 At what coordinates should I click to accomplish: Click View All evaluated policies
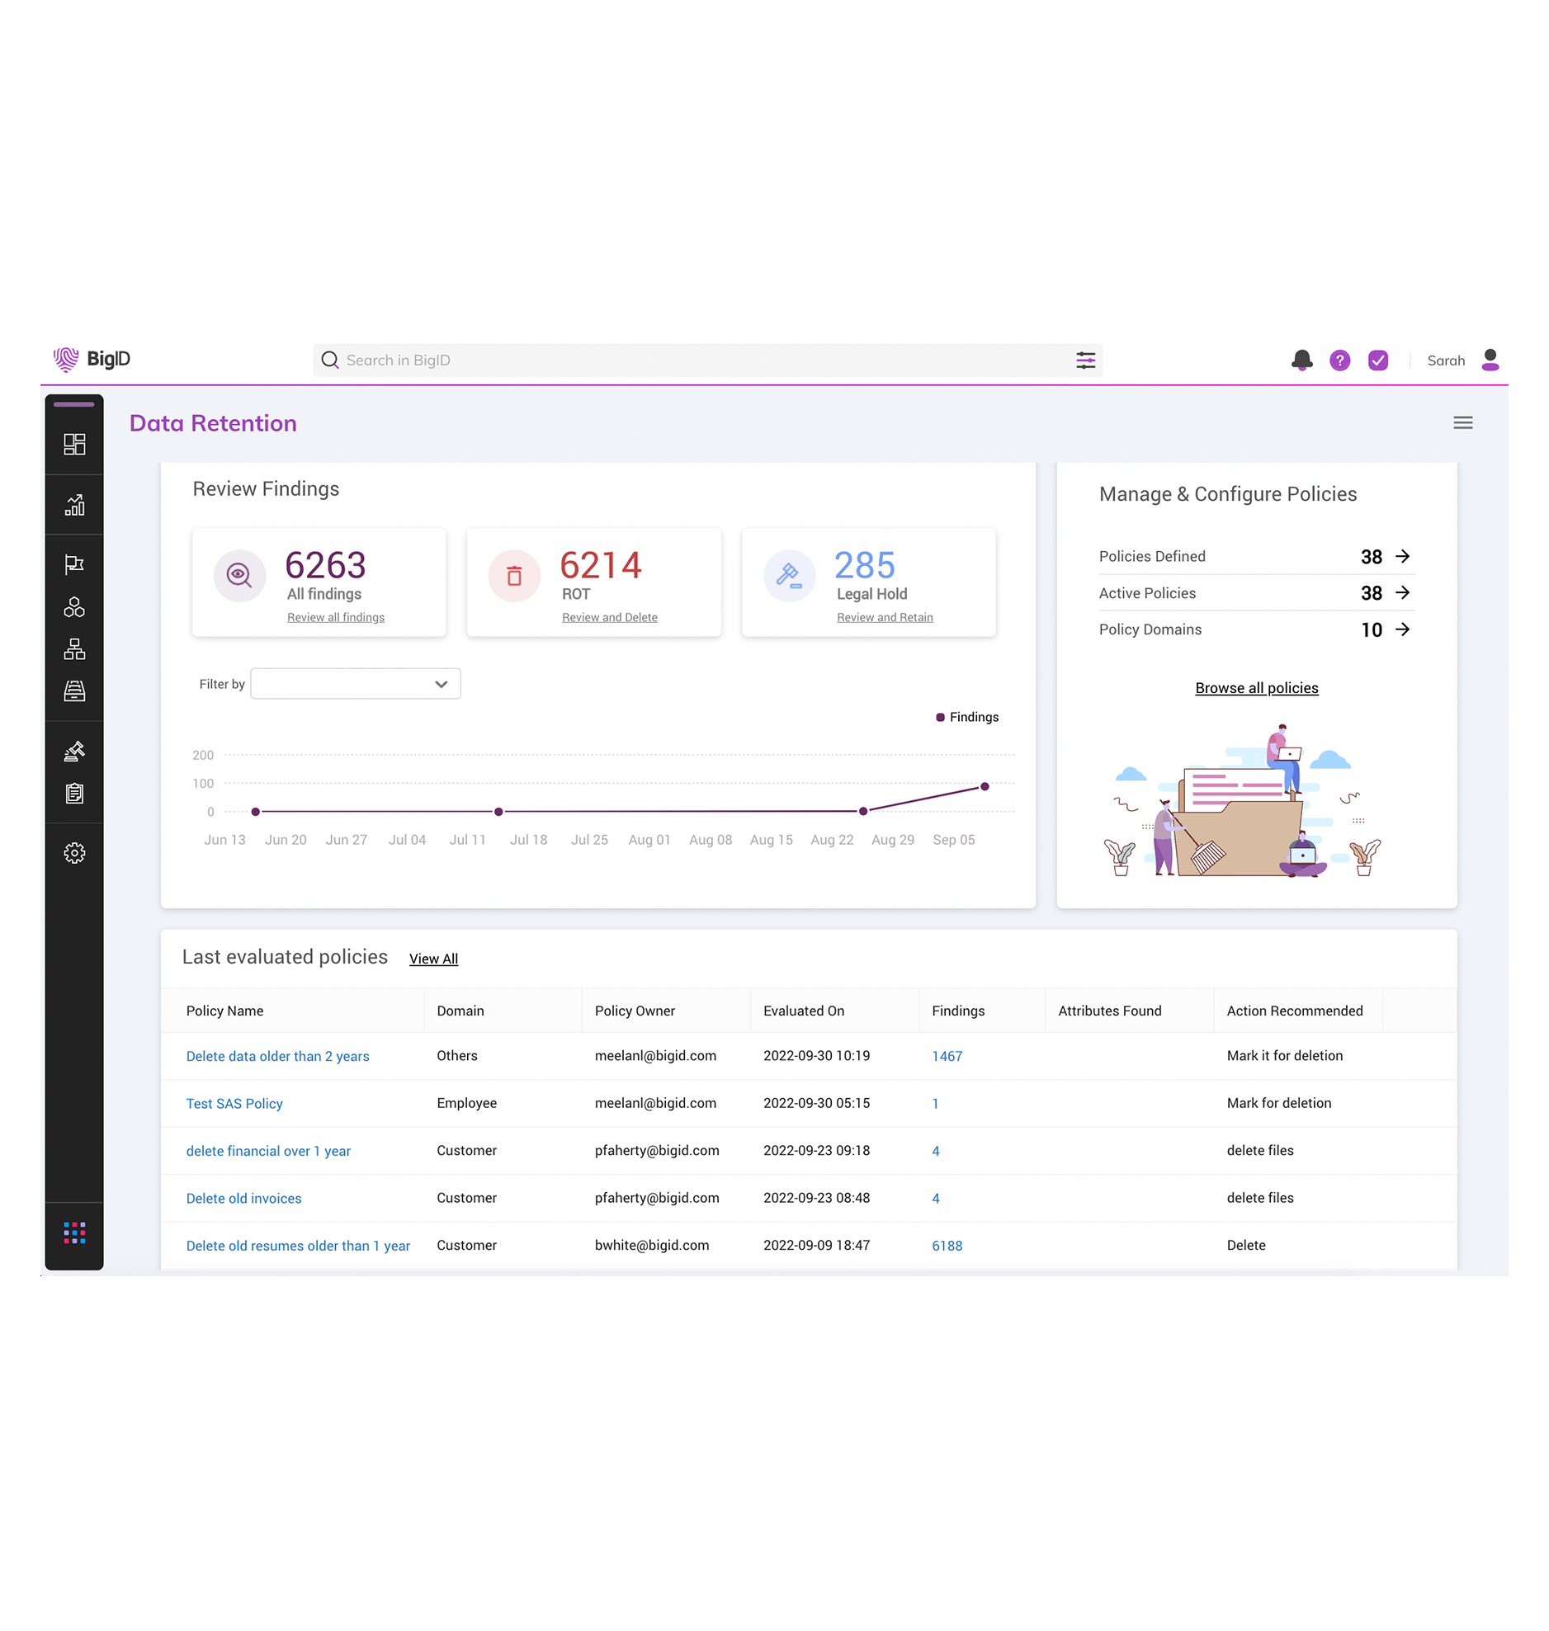[433, 959]
